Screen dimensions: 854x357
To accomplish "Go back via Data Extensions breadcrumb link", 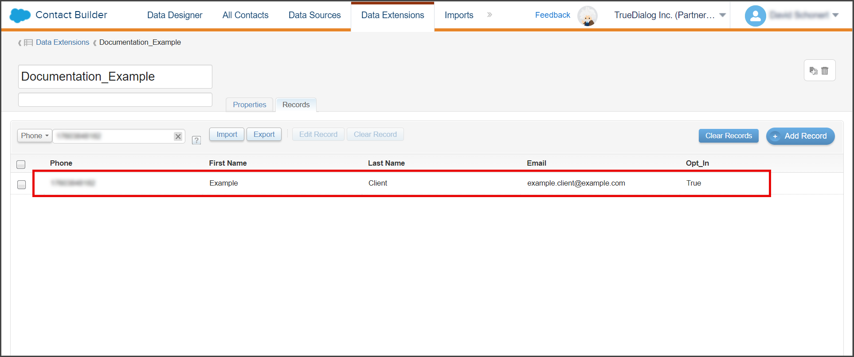I will (x=63, y=43).
